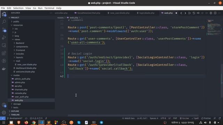Switch to the SocialNewUserMail.php tab
This screenshot has height=125, width=223.
89,13
